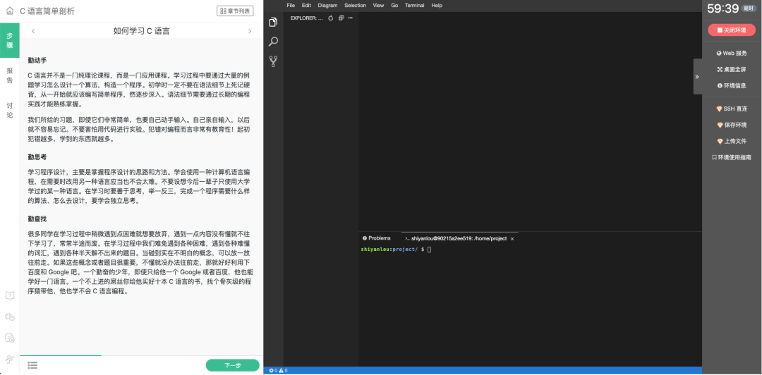Click the stairs icon in left sidebar
The width and height of the screenshot is (762, 375).
10,359
